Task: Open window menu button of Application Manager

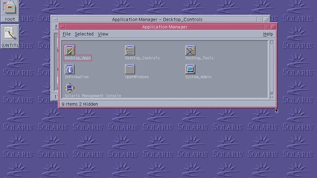Action: pos(63,27)
